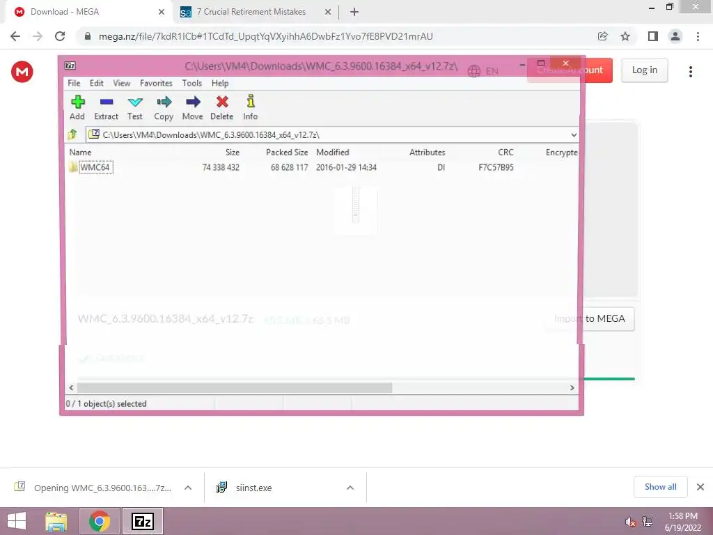The width and height of the screenshot is (713, 535).
Task: Click muted volume icon in tray
Action: pyautogui.click(x=630, y=522)
